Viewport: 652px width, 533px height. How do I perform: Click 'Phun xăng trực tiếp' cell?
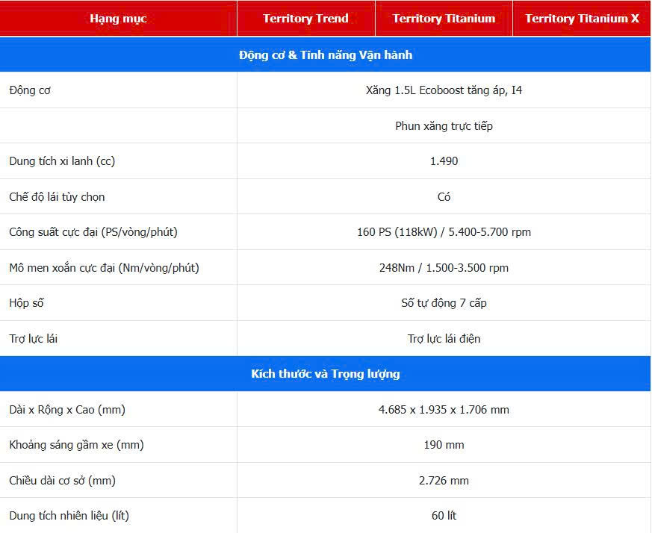coord(444,125)
